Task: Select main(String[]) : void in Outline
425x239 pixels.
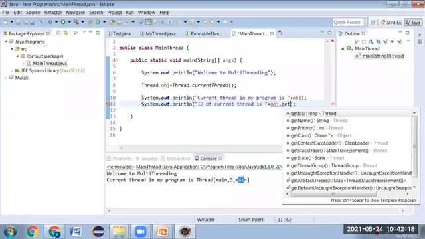Action: [x=379, y=56]
